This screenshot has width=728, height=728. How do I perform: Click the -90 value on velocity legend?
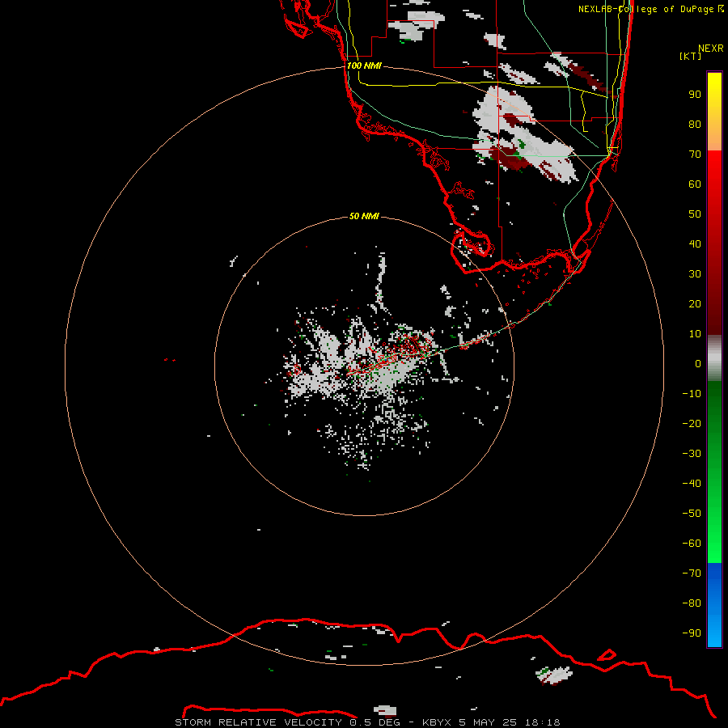(x=692, y=633)
